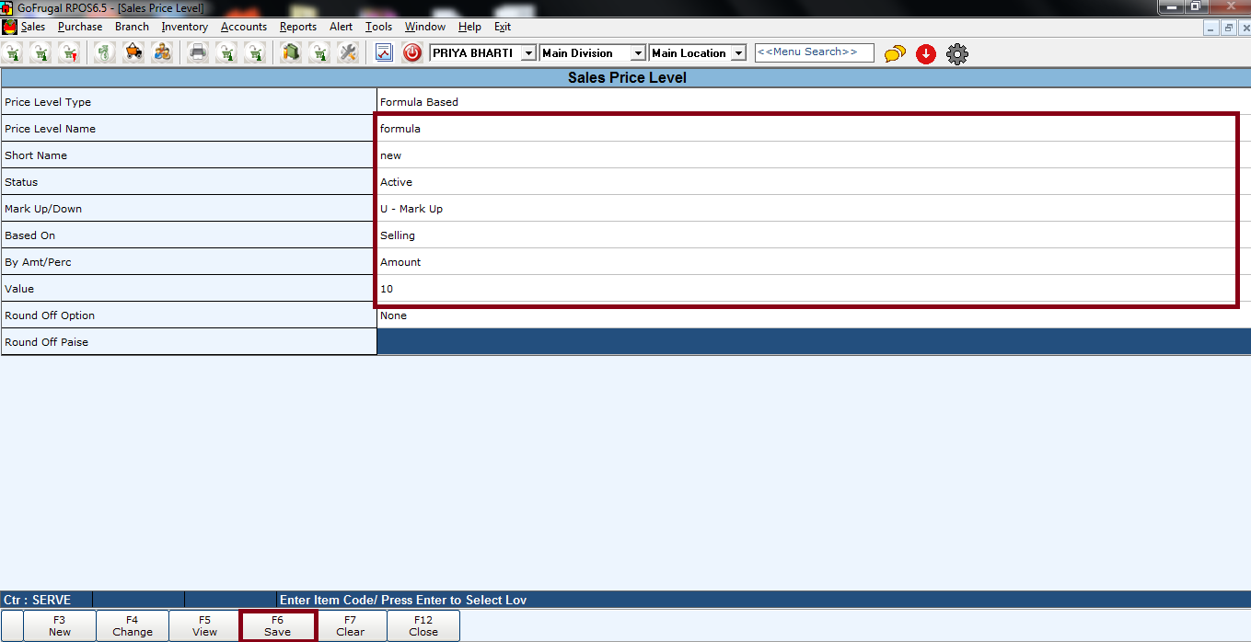Click the red download arrow icon
The height and width of the screenshot is (642, 1251).
click(926, 54)
